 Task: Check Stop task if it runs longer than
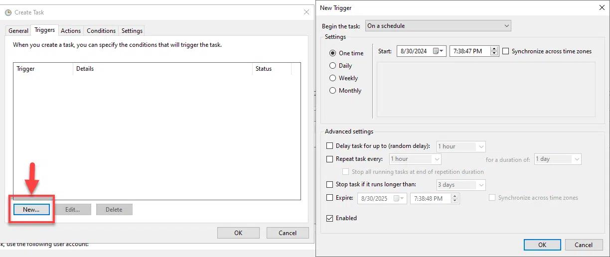329,185
